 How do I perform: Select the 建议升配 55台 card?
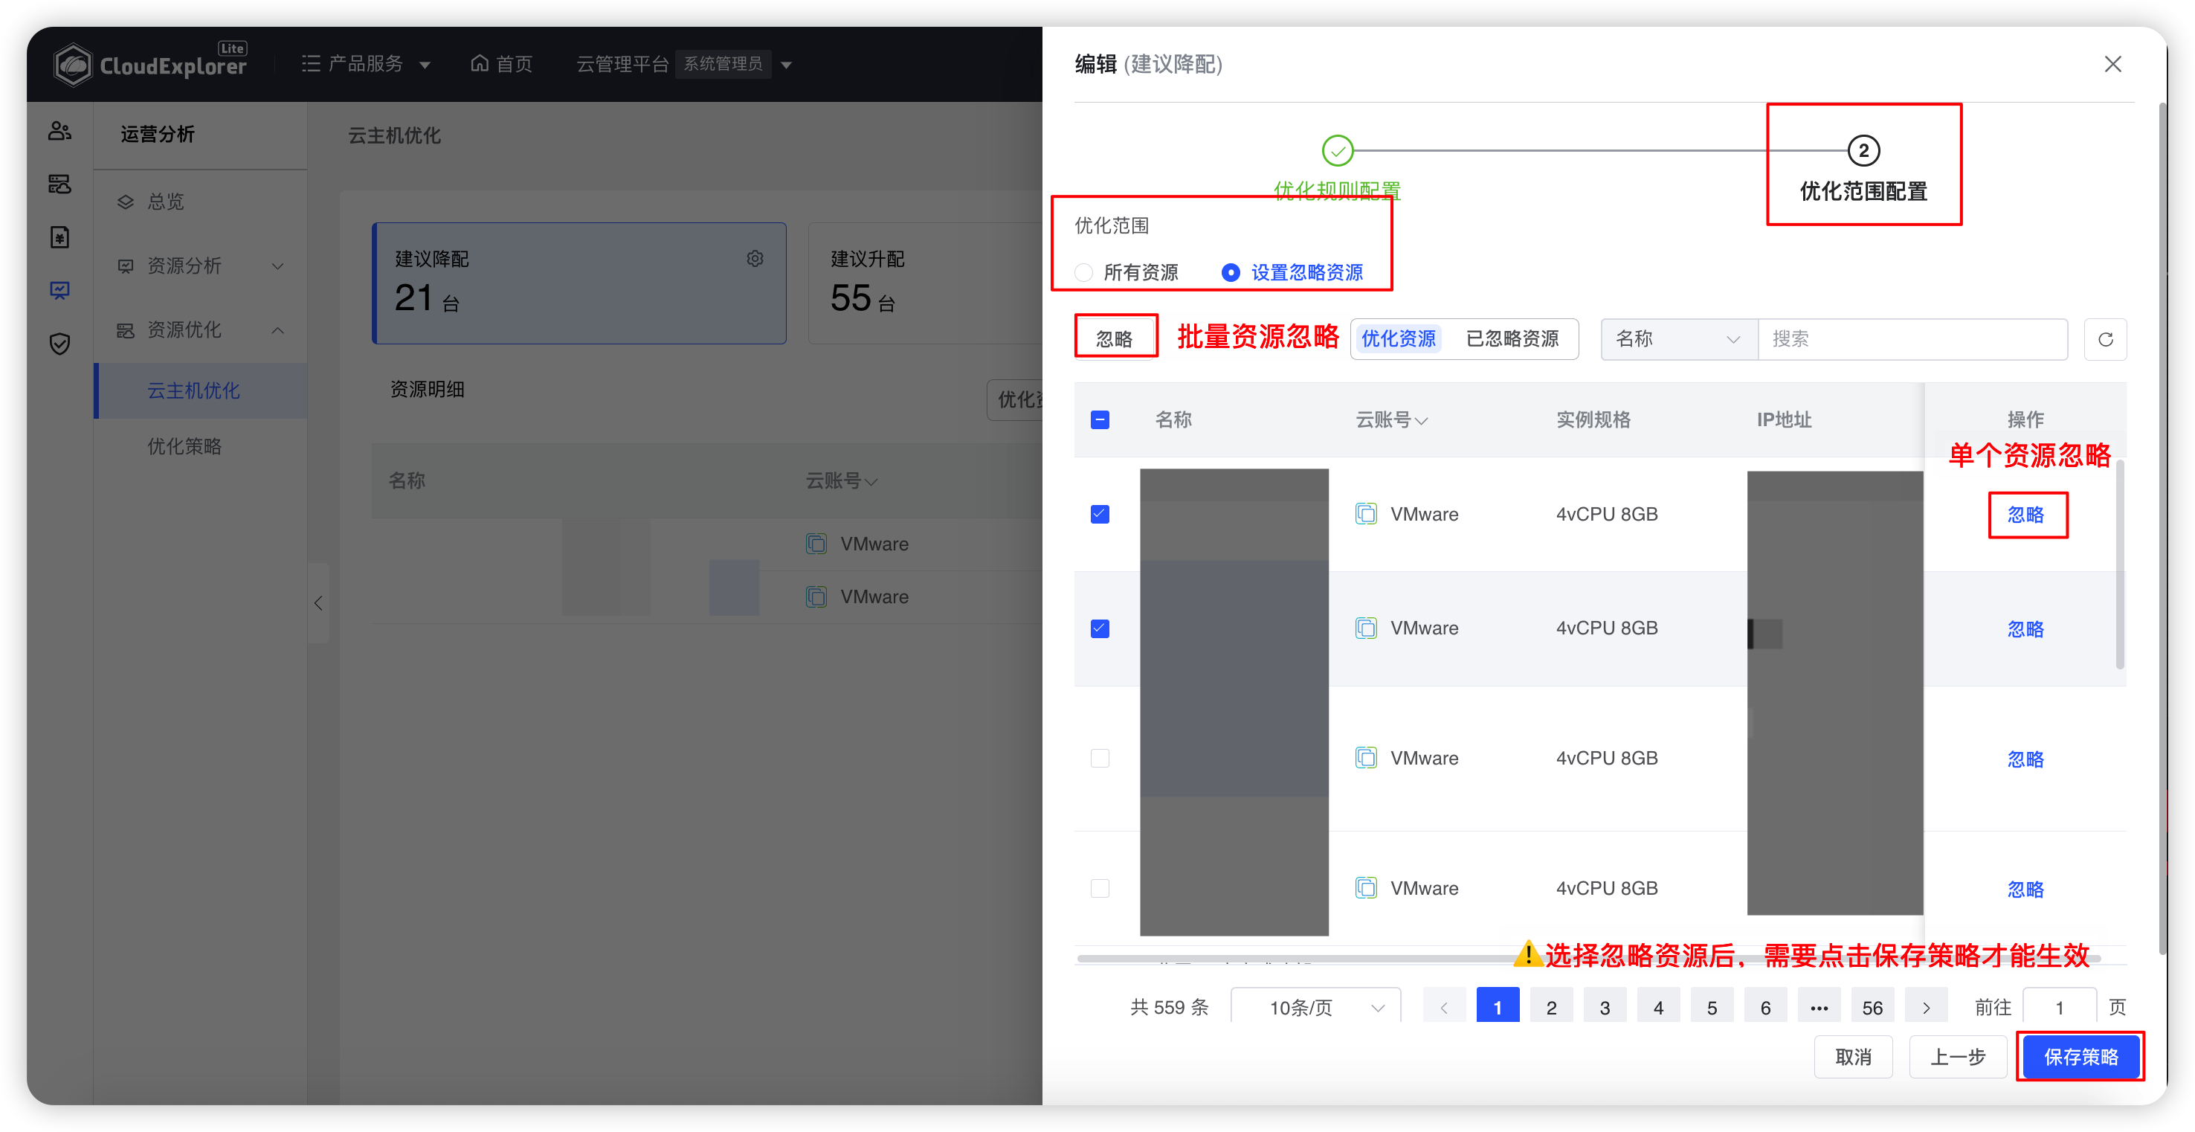[x=924, y=283]
